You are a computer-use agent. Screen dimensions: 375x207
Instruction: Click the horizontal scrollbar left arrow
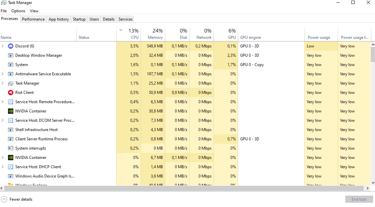tap(2, 188)
